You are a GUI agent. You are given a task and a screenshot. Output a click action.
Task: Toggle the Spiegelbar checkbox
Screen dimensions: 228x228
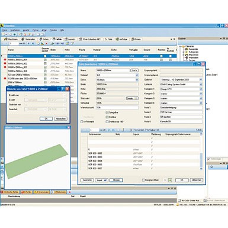pos(107,113)
